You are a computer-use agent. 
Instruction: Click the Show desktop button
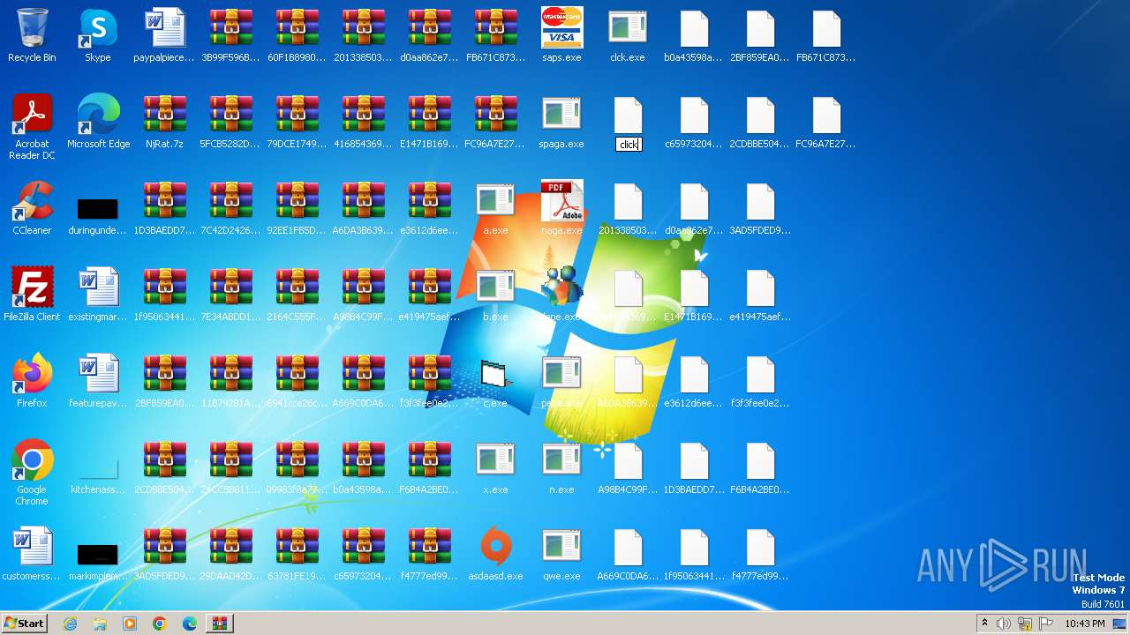pos(1121,624)
